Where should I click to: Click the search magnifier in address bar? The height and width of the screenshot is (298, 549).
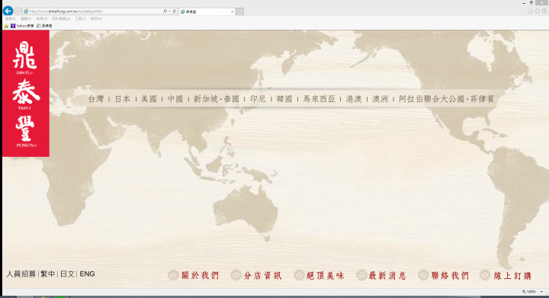click(x=165, y=11)
